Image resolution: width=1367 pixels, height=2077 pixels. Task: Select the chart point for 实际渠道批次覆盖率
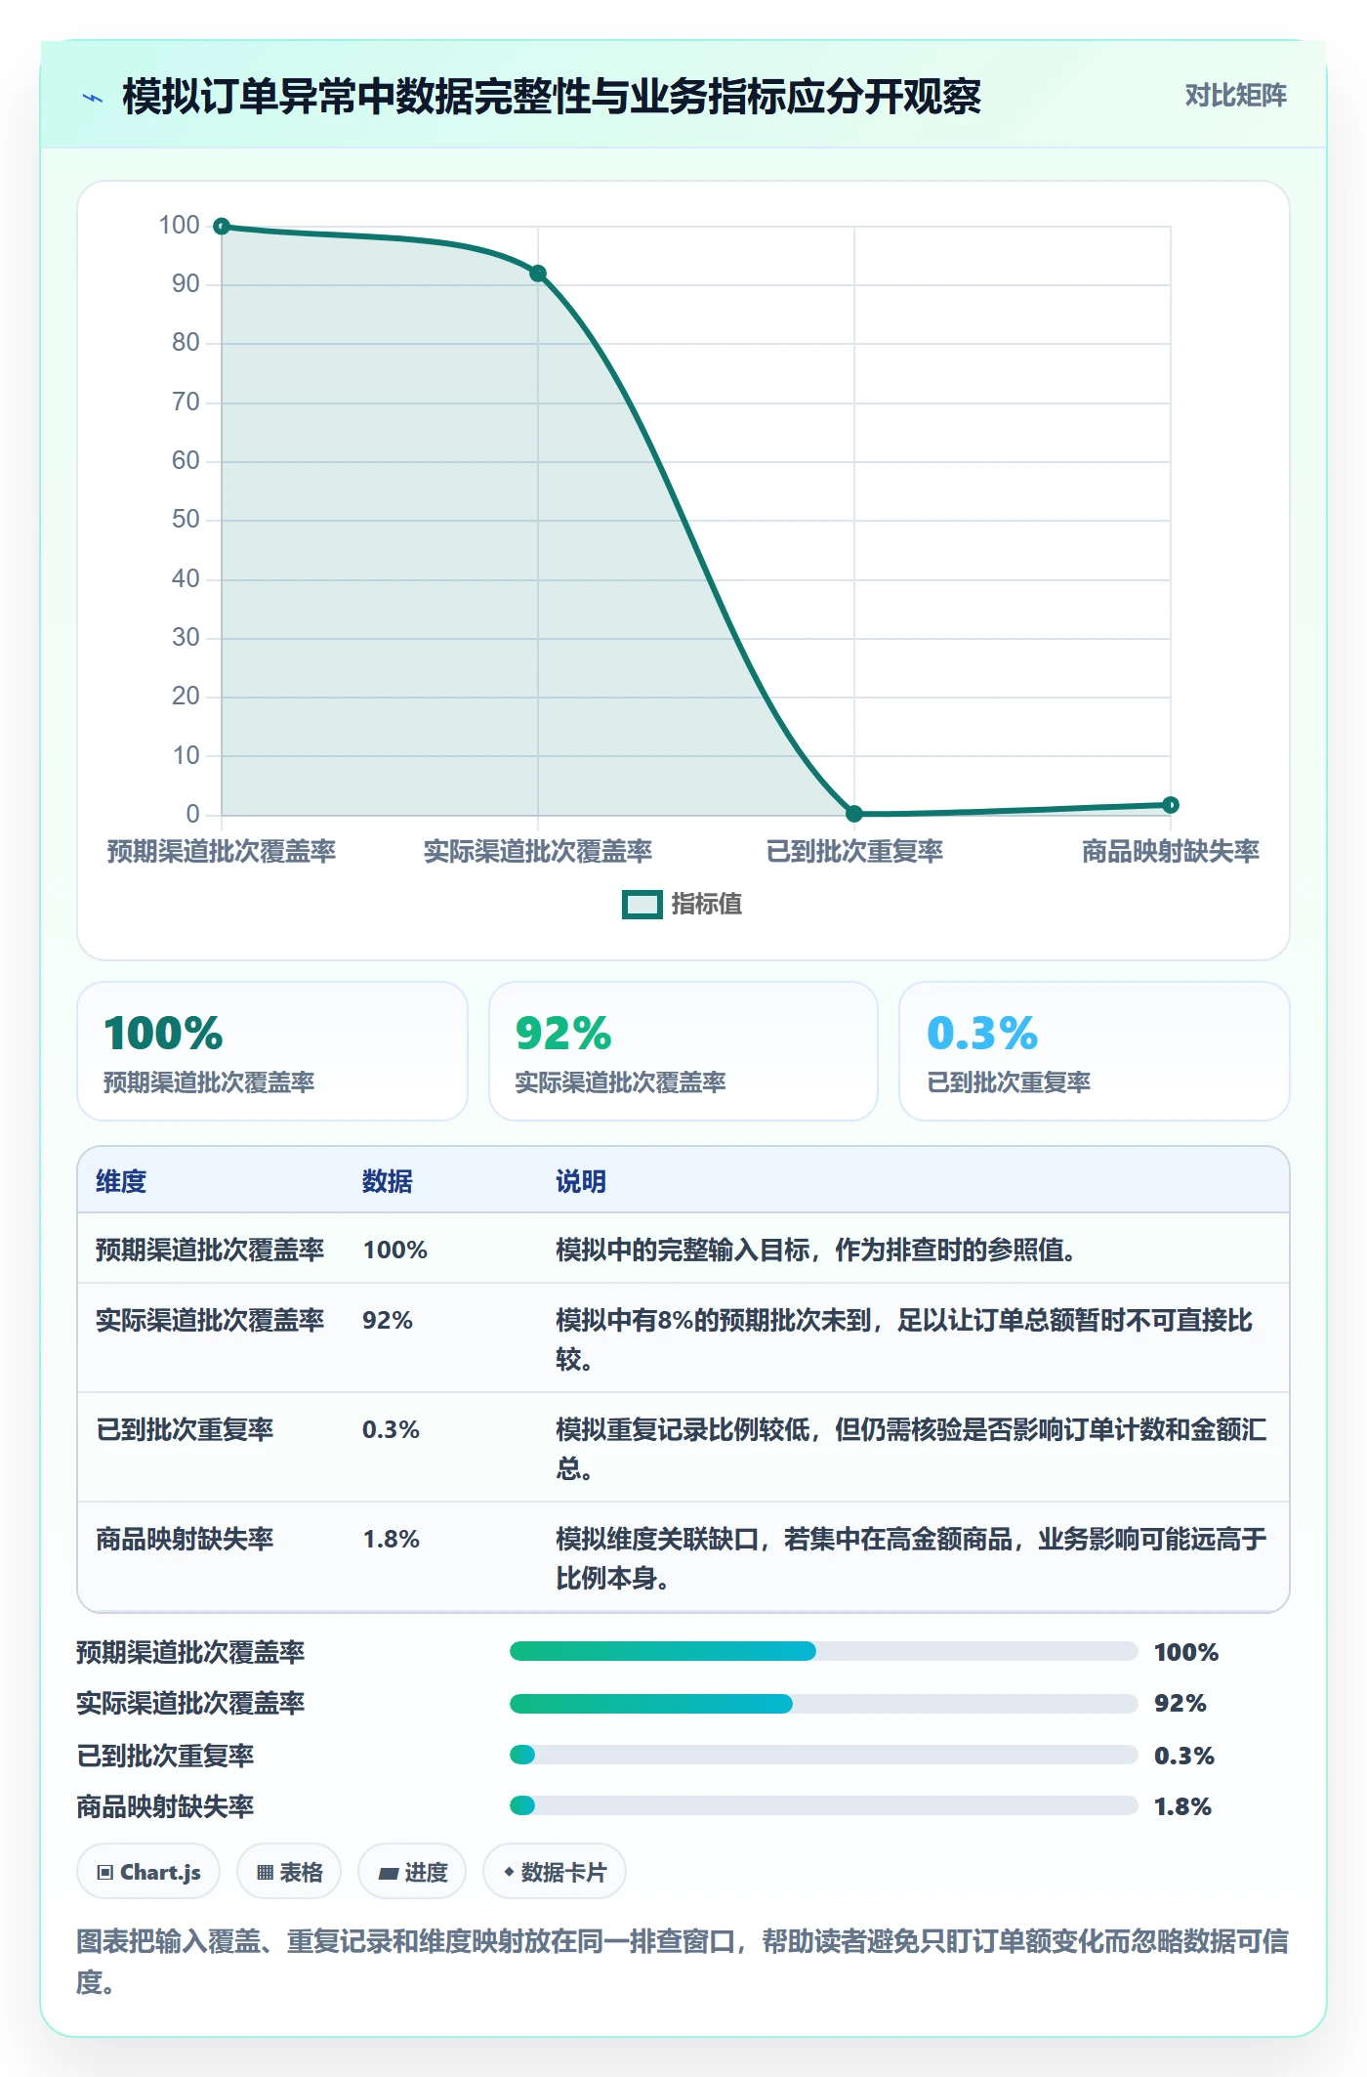(538, 274)
